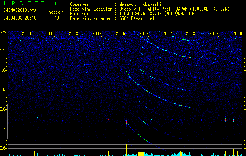Click the 1.0 kHz frequency label
The image size is (246, 156).
pyautogui.click(x=4, y=70)
